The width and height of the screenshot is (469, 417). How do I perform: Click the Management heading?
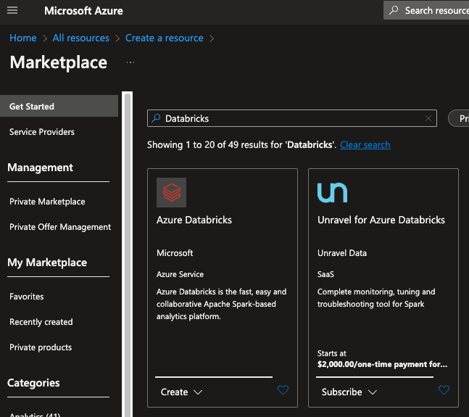pos(40,168)
